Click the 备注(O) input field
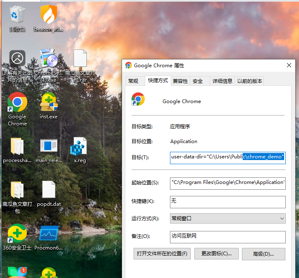This screenshot has height=278, width=299. point(228,237)
